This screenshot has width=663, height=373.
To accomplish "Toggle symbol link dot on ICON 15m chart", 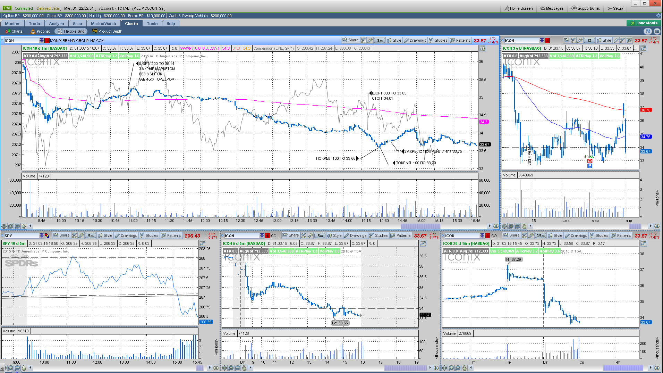I will click(x=443, y=235).
